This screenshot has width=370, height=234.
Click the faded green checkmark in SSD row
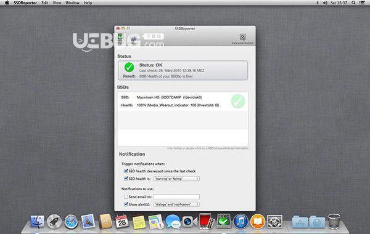tap(237, 102)
